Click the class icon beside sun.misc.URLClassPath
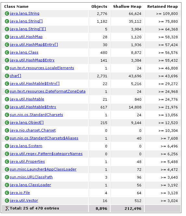 click(7, 177)
